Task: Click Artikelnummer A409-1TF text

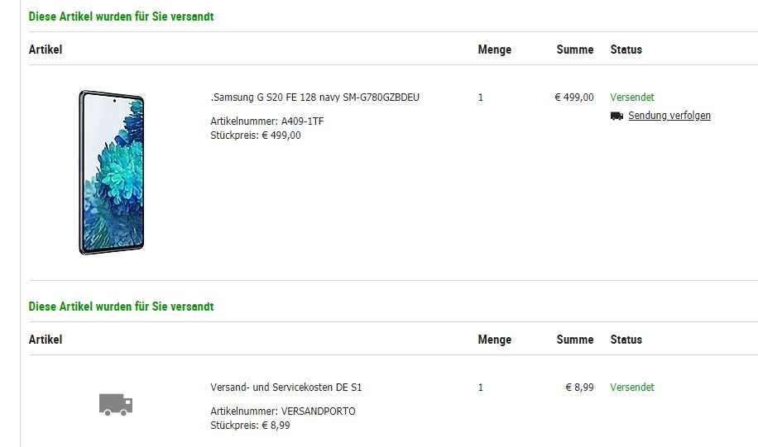Action: point(266,121)
